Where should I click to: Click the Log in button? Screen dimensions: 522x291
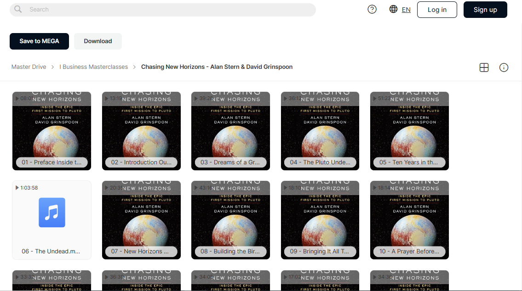click(x=437, y=10)
